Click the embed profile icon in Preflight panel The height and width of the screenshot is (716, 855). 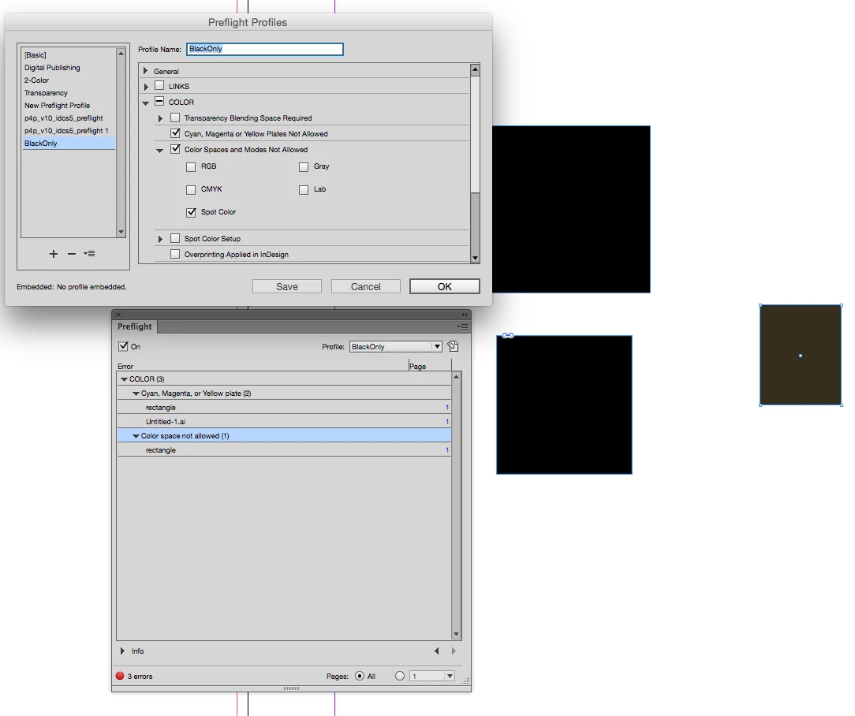tap(453, 346)
